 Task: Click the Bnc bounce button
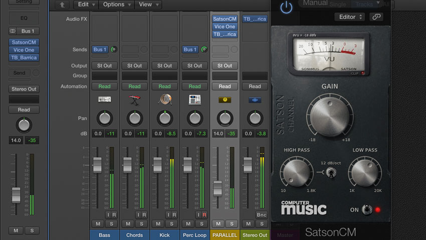262,215
